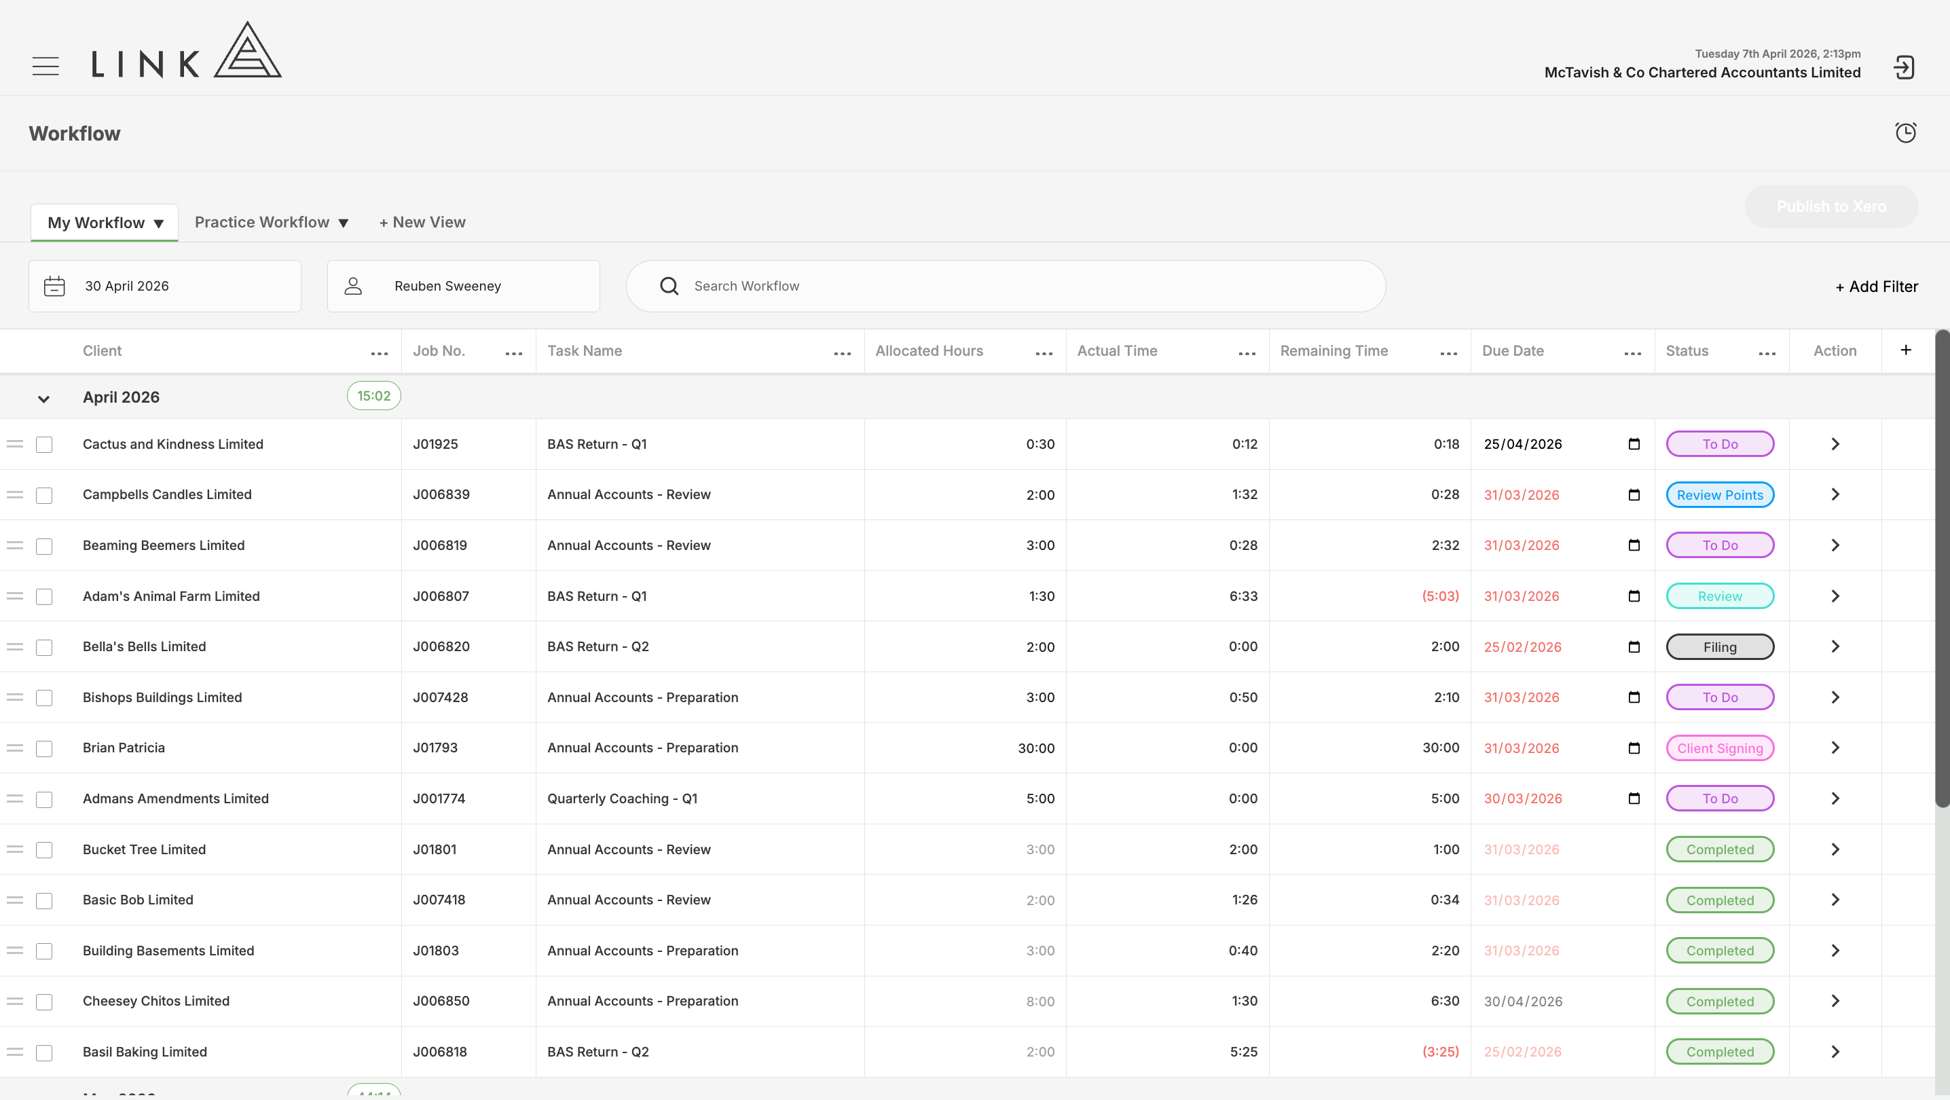Open the 30 April 2026 date filter

pos(165,286)
